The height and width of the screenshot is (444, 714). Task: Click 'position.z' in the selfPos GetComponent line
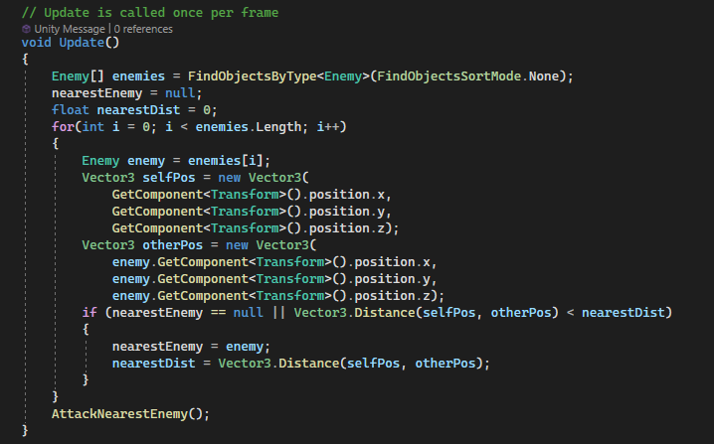pos(347,228)
